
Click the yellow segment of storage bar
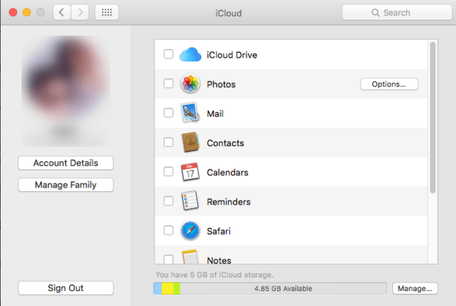coord(167,289)
